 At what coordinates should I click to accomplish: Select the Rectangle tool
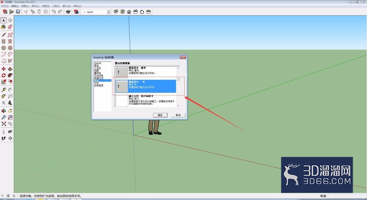pos(4,41)
